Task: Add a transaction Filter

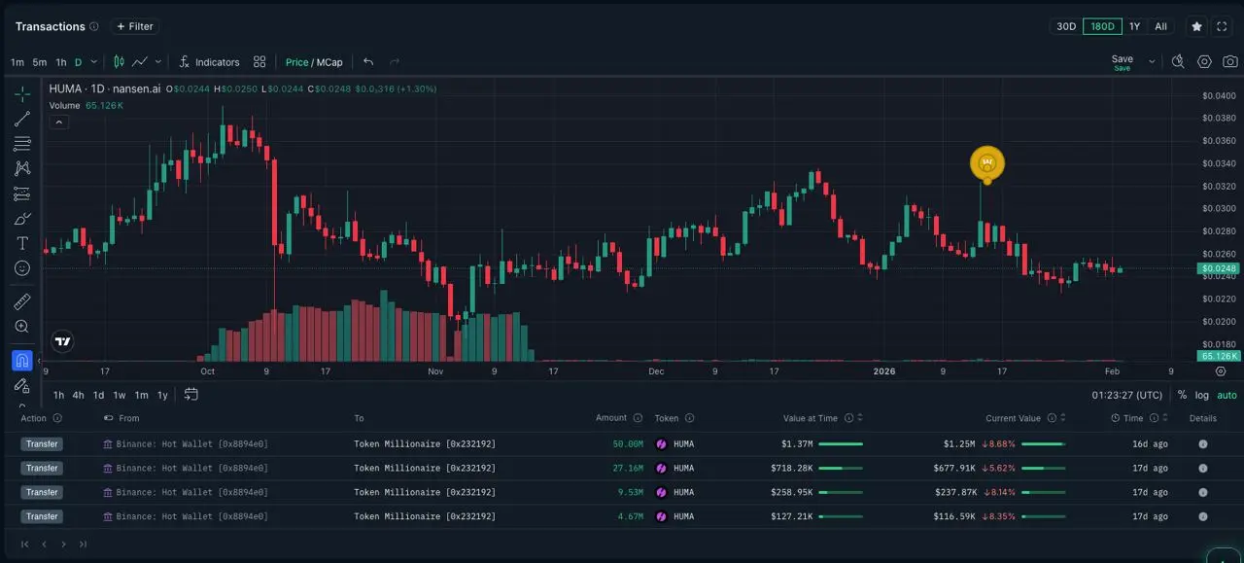Action: coord(135,26)
